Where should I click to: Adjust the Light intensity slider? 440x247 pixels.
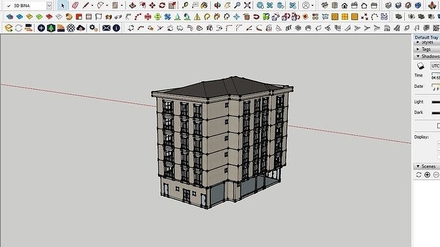pyautogui.click(x=436, y=102)
